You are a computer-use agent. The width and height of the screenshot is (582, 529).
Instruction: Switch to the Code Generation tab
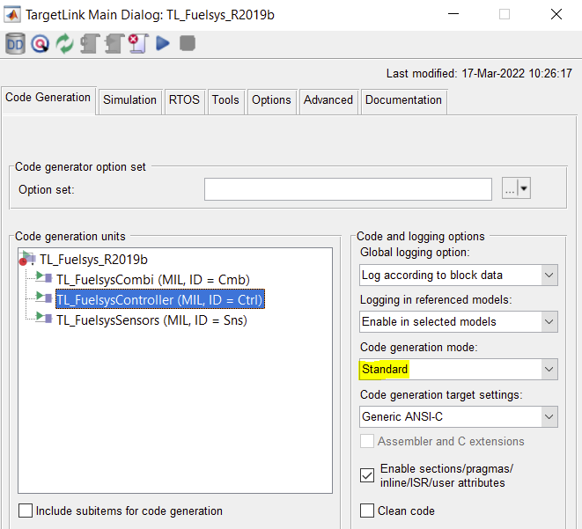(48, 98)
